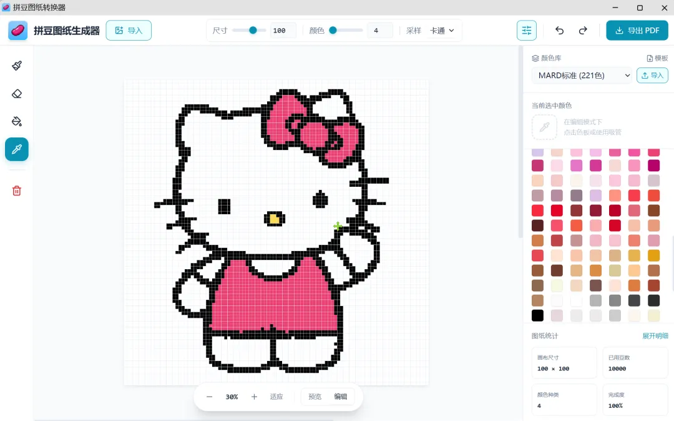Screen dimensions: 674x421
Task: Open the 采样 卡通 sampling dropdown
Action: [442, 31]
